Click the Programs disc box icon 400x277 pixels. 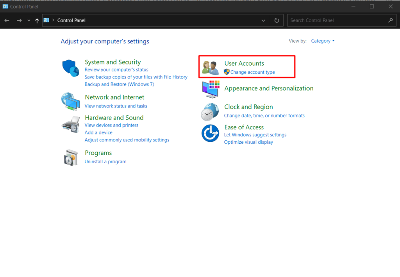[x=71, y=157]
